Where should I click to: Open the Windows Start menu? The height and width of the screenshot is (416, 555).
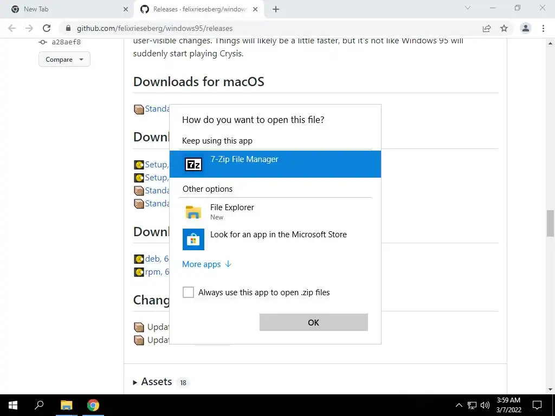click(x=13, y=405)
